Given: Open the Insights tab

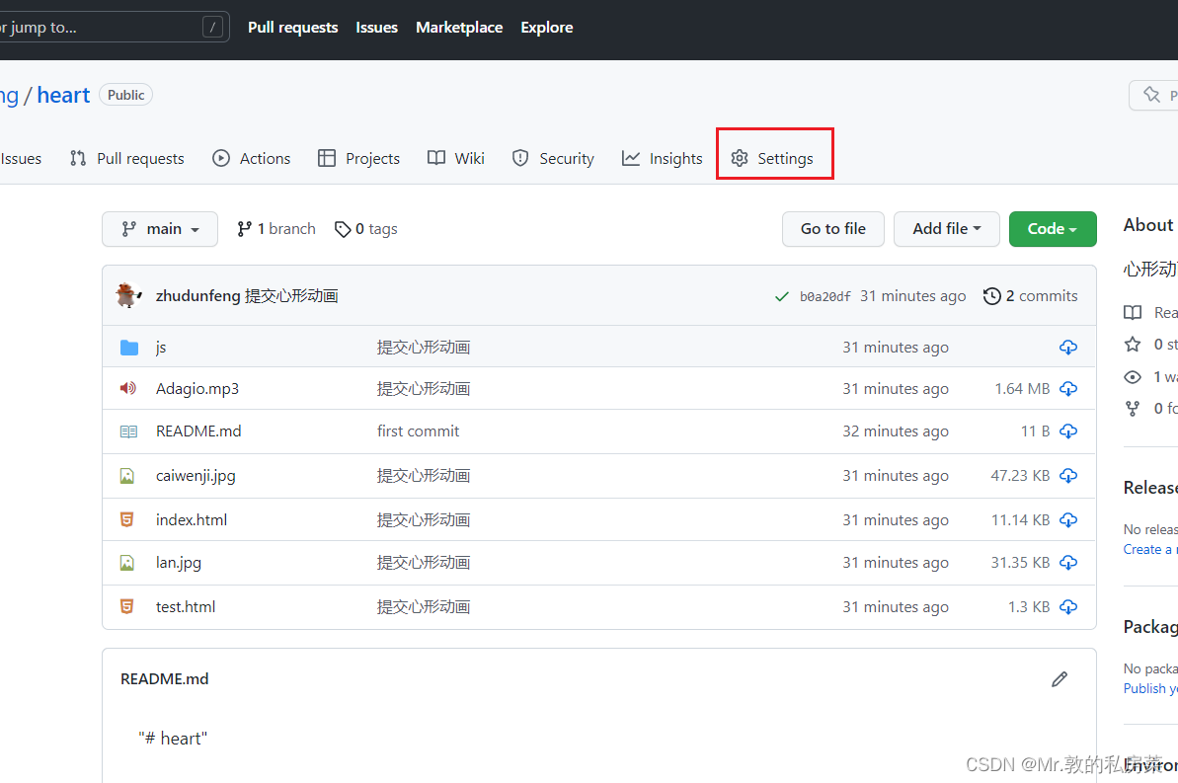Looking at the screenshot, I should (x=662, y=159).
